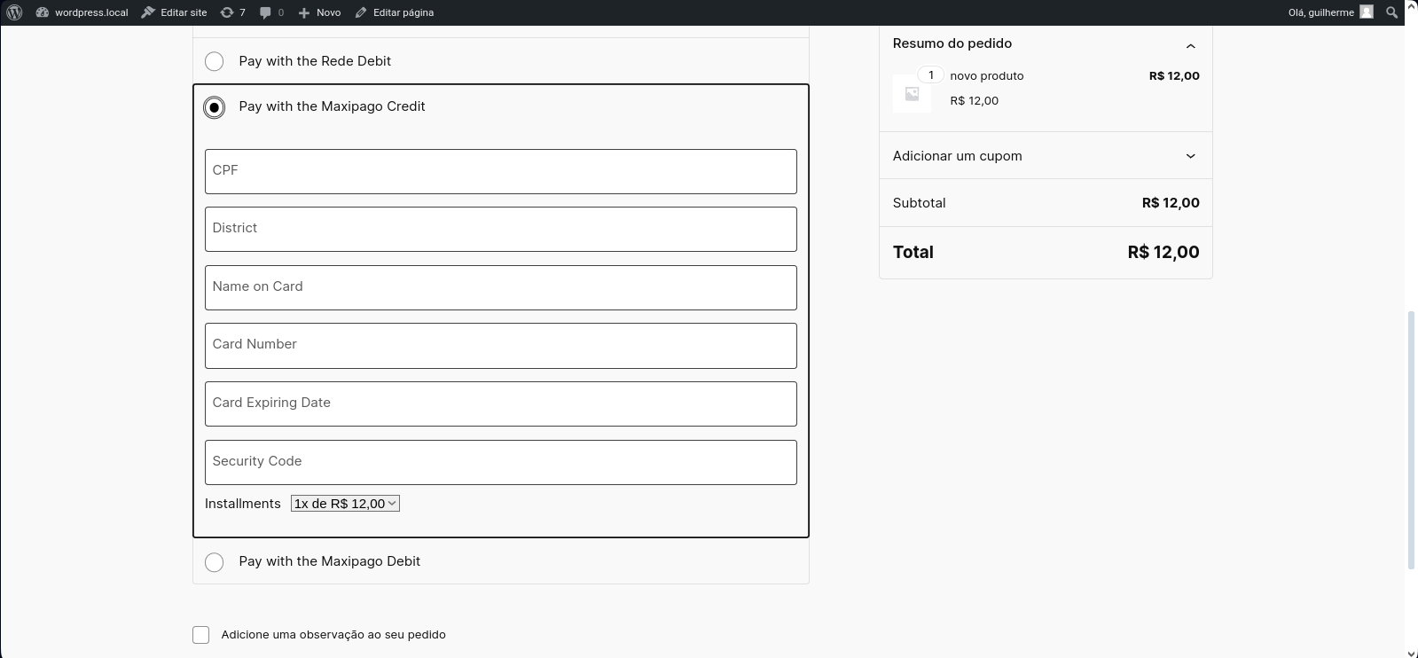Click the R$ 12,00 unit price under novo produto

click(x=974, y=101)
